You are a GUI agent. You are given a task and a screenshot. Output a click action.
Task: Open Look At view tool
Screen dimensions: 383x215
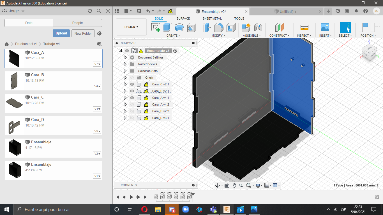(x=227, y=185)
